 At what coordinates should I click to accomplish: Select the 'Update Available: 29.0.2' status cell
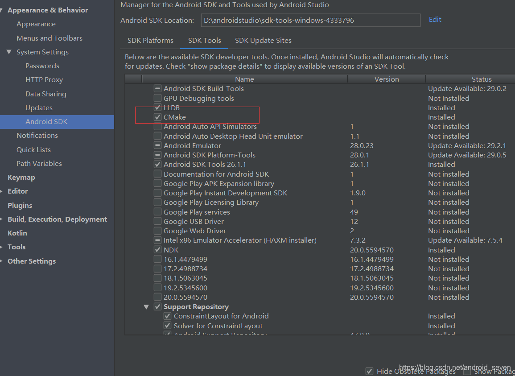pyautogui.click(x=467, y=88)
